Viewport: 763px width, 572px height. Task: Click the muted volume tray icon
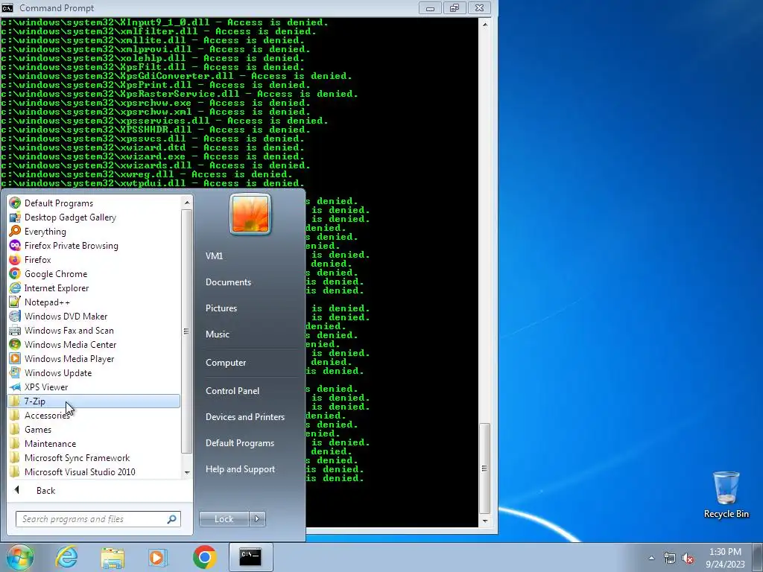tap(688, 558)
